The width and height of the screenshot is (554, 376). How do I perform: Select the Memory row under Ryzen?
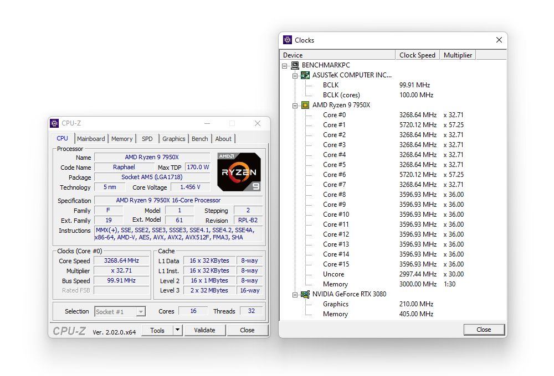pyautogui.click(x=393, y=284)
